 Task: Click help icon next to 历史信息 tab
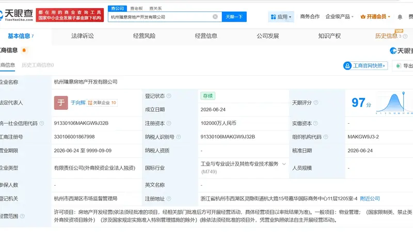(x=405, y=36)
